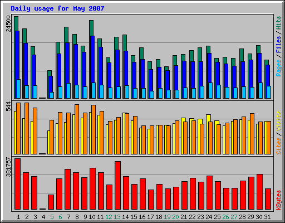Click the Sites legend label
The width and height of the screenshot is (285, 223).
[279, 146]
